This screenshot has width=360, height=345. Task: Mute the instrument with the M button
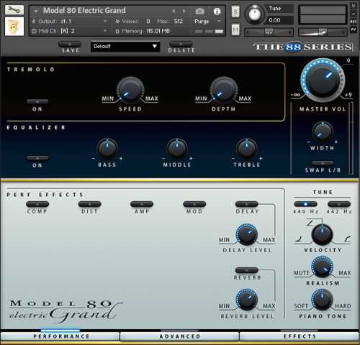point(235,29)
